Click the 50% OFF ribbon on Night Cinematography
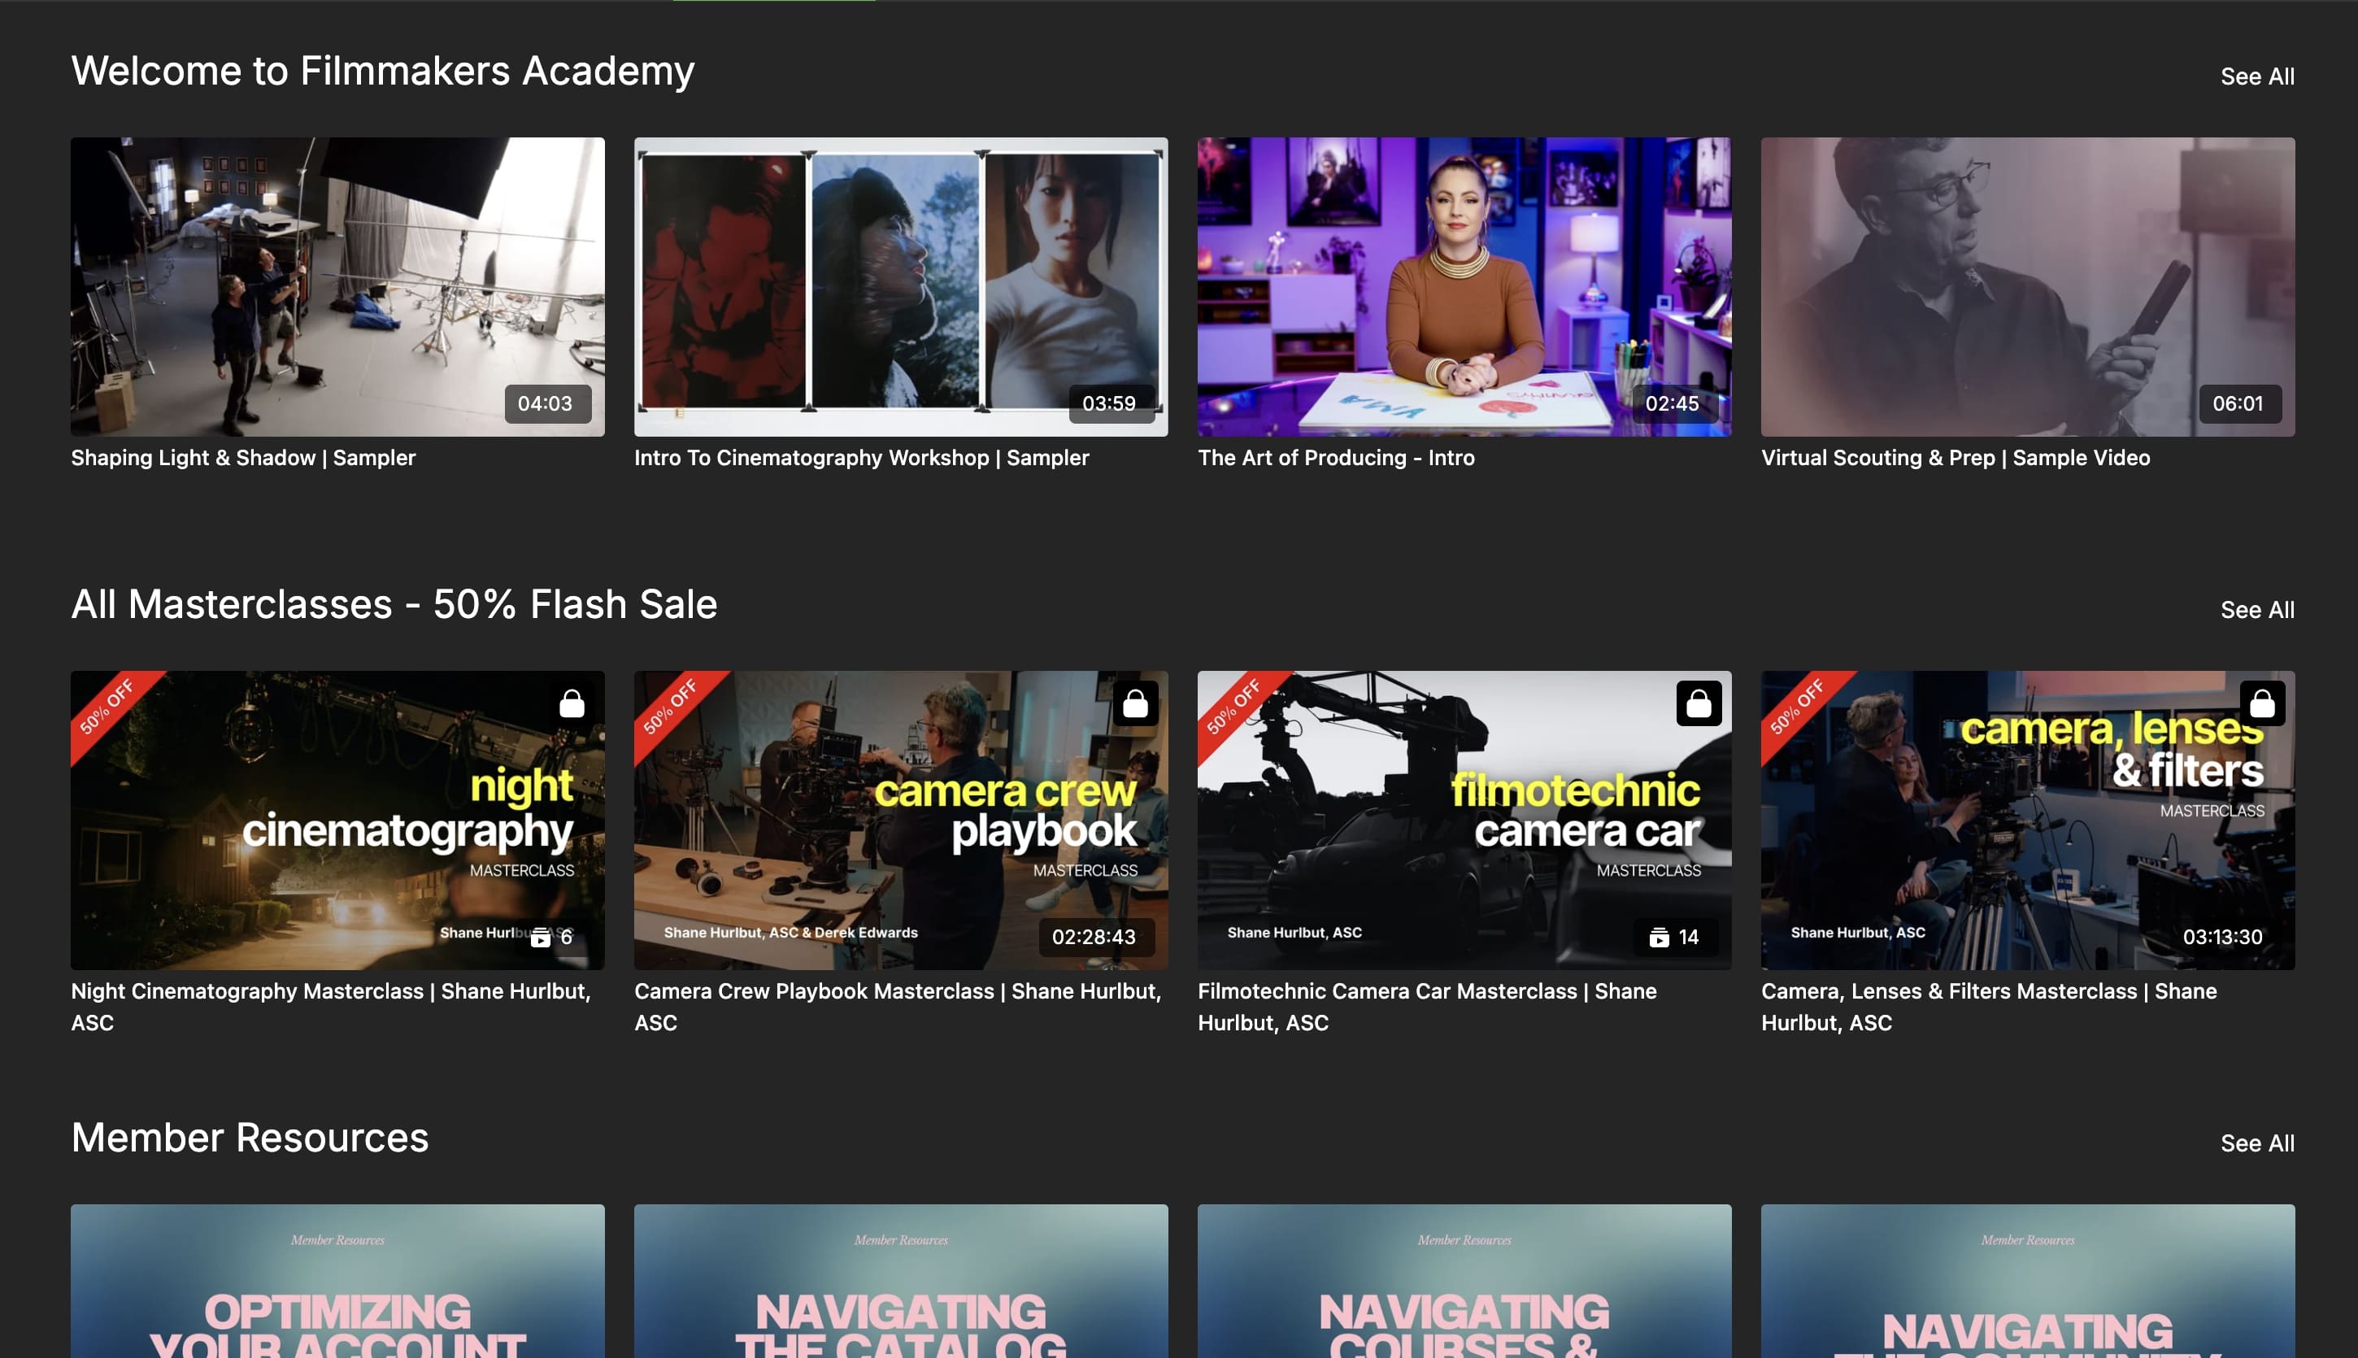 click(x=107, y=707)
